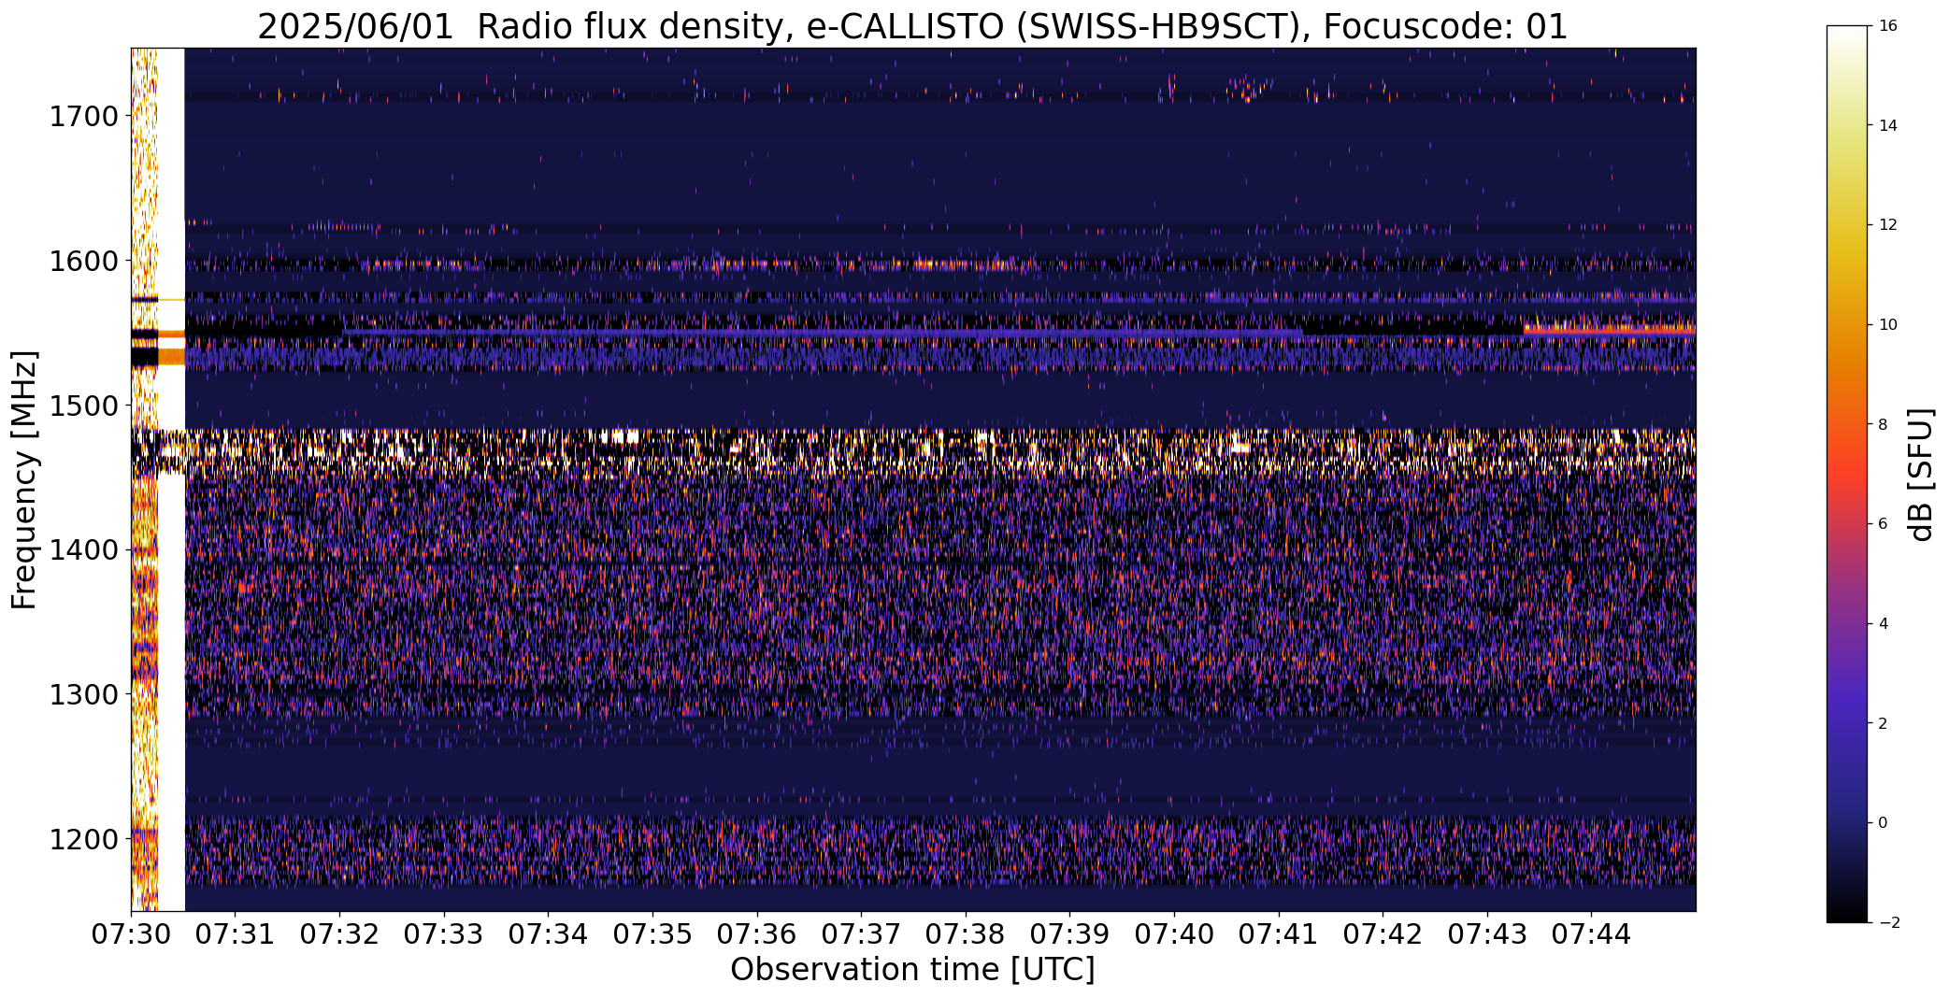
Task: Click the 07:41 time tick label
Action: [1279, 934]
